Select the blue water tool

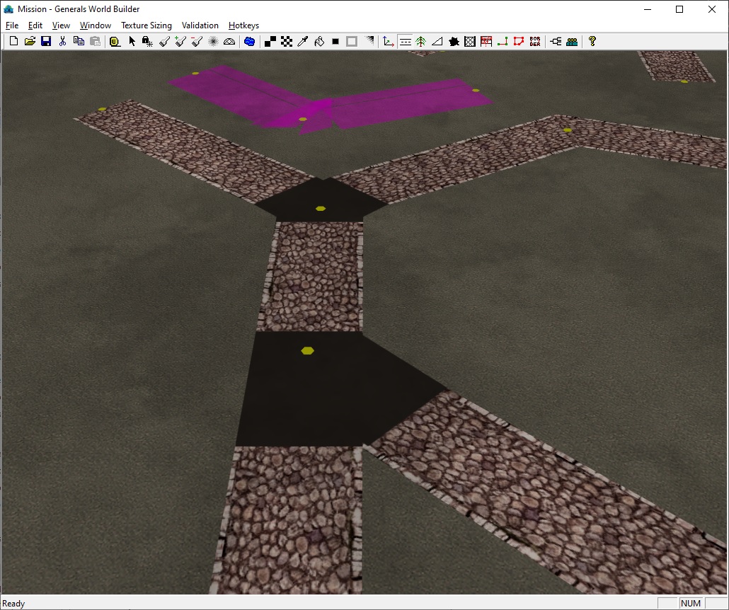pyautogui.click(x=249, y=41)
